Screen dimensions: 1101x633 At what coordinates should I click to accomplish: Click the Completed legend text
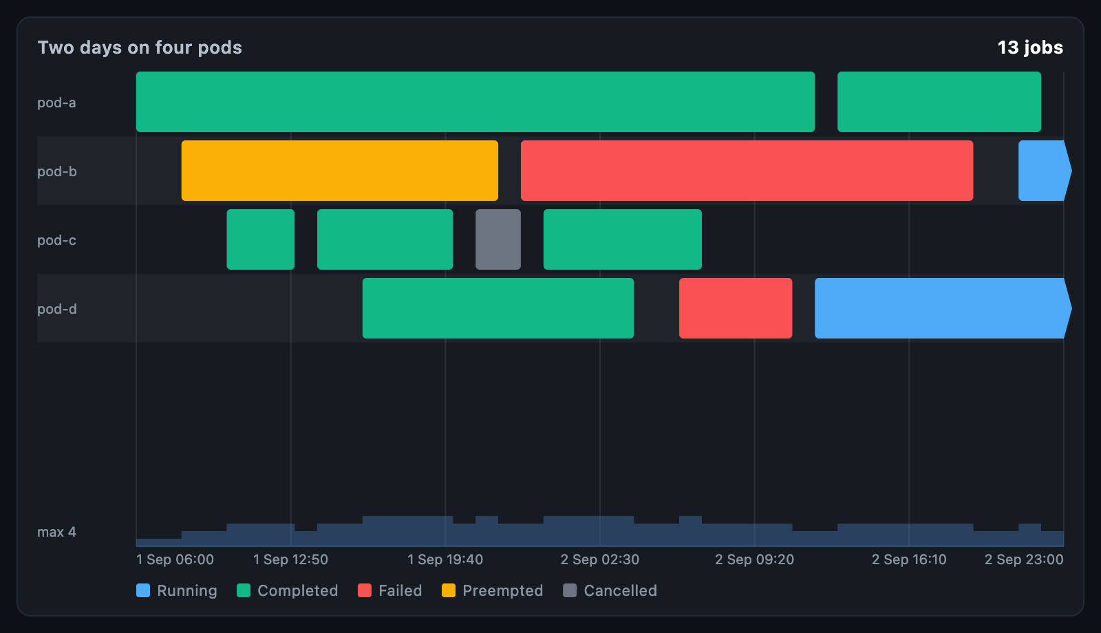tap(298, 590)
